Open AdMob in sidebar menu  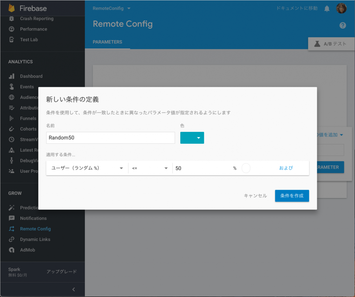click(28, 250)
